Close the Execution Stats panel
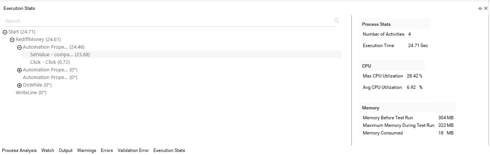Viewport: 490px width, 155px height. pos(486,8)
